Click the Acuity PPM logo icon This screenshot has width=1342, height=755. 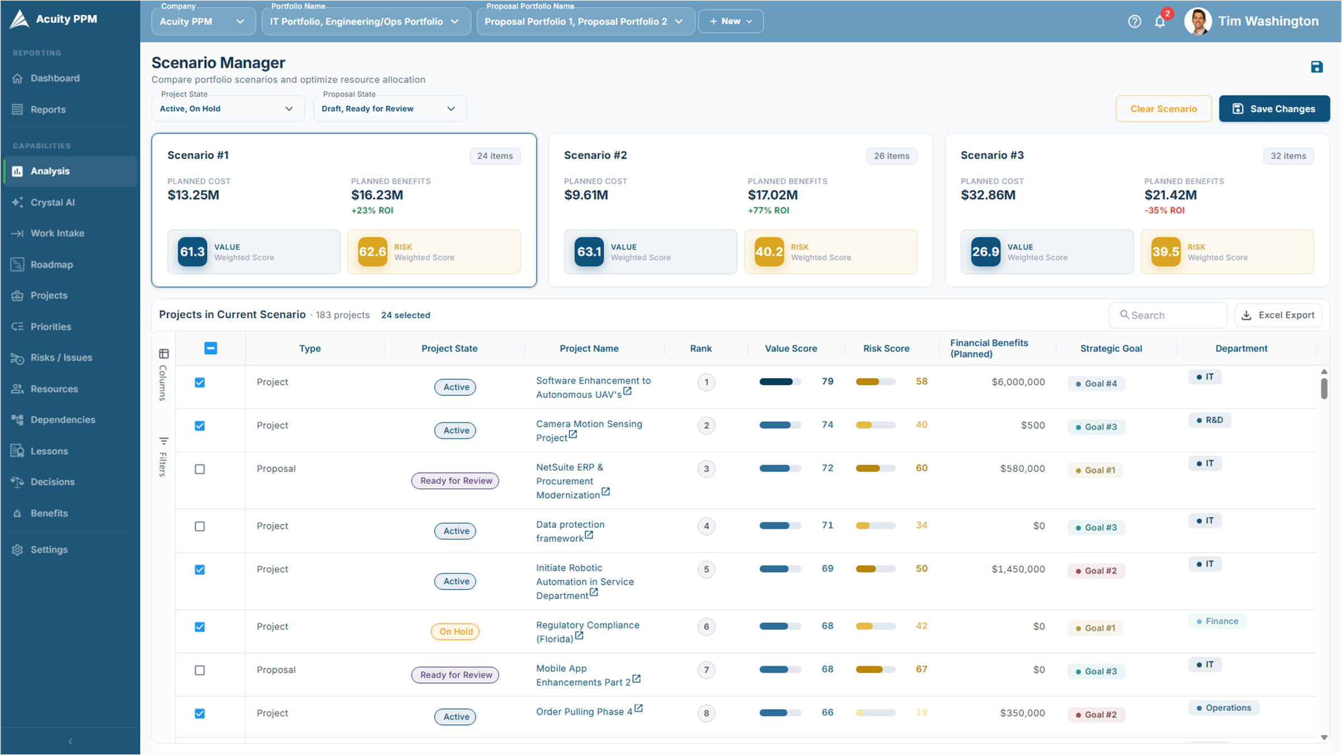pos(20,19)
